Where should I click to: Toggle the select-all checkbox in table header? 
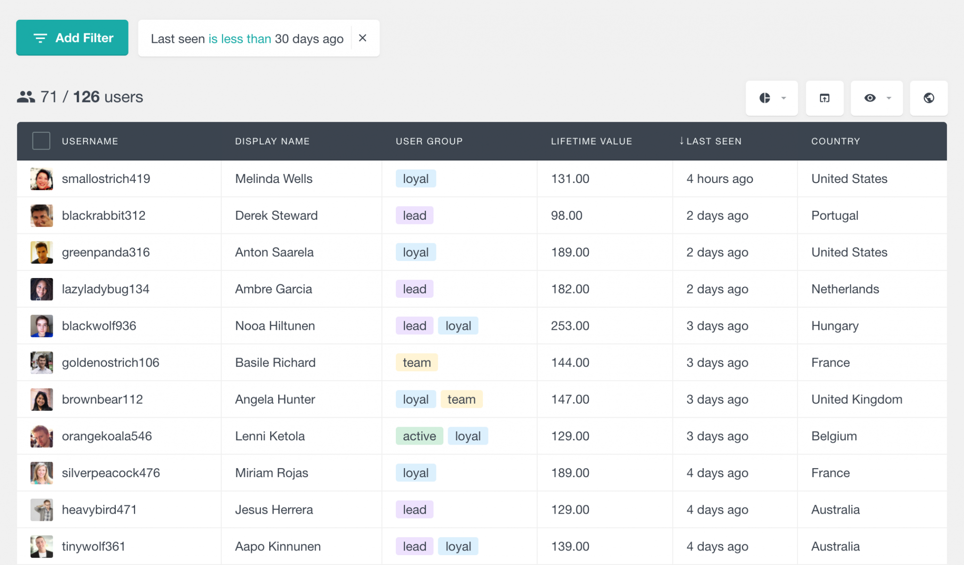[x=41, y=141]
